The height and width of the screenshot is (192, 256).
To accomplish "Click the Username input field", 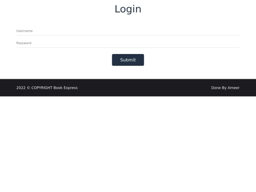I will point(128,31).
